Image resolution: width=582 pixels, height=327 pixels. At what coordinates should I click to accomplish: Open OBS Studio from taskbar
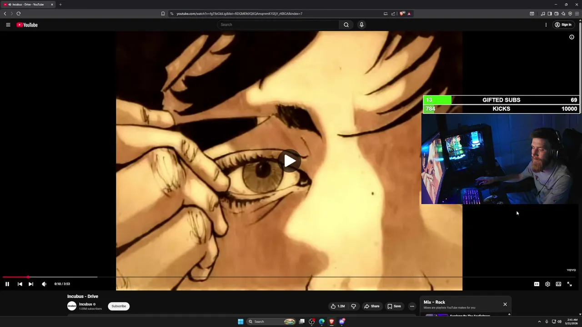point(311,322)
